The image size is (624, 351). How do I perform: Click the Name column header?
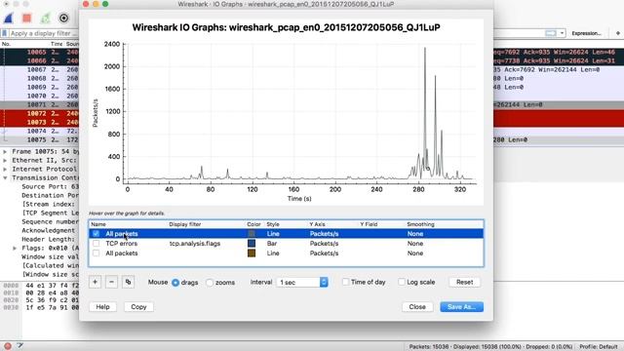tap(98, 224)
